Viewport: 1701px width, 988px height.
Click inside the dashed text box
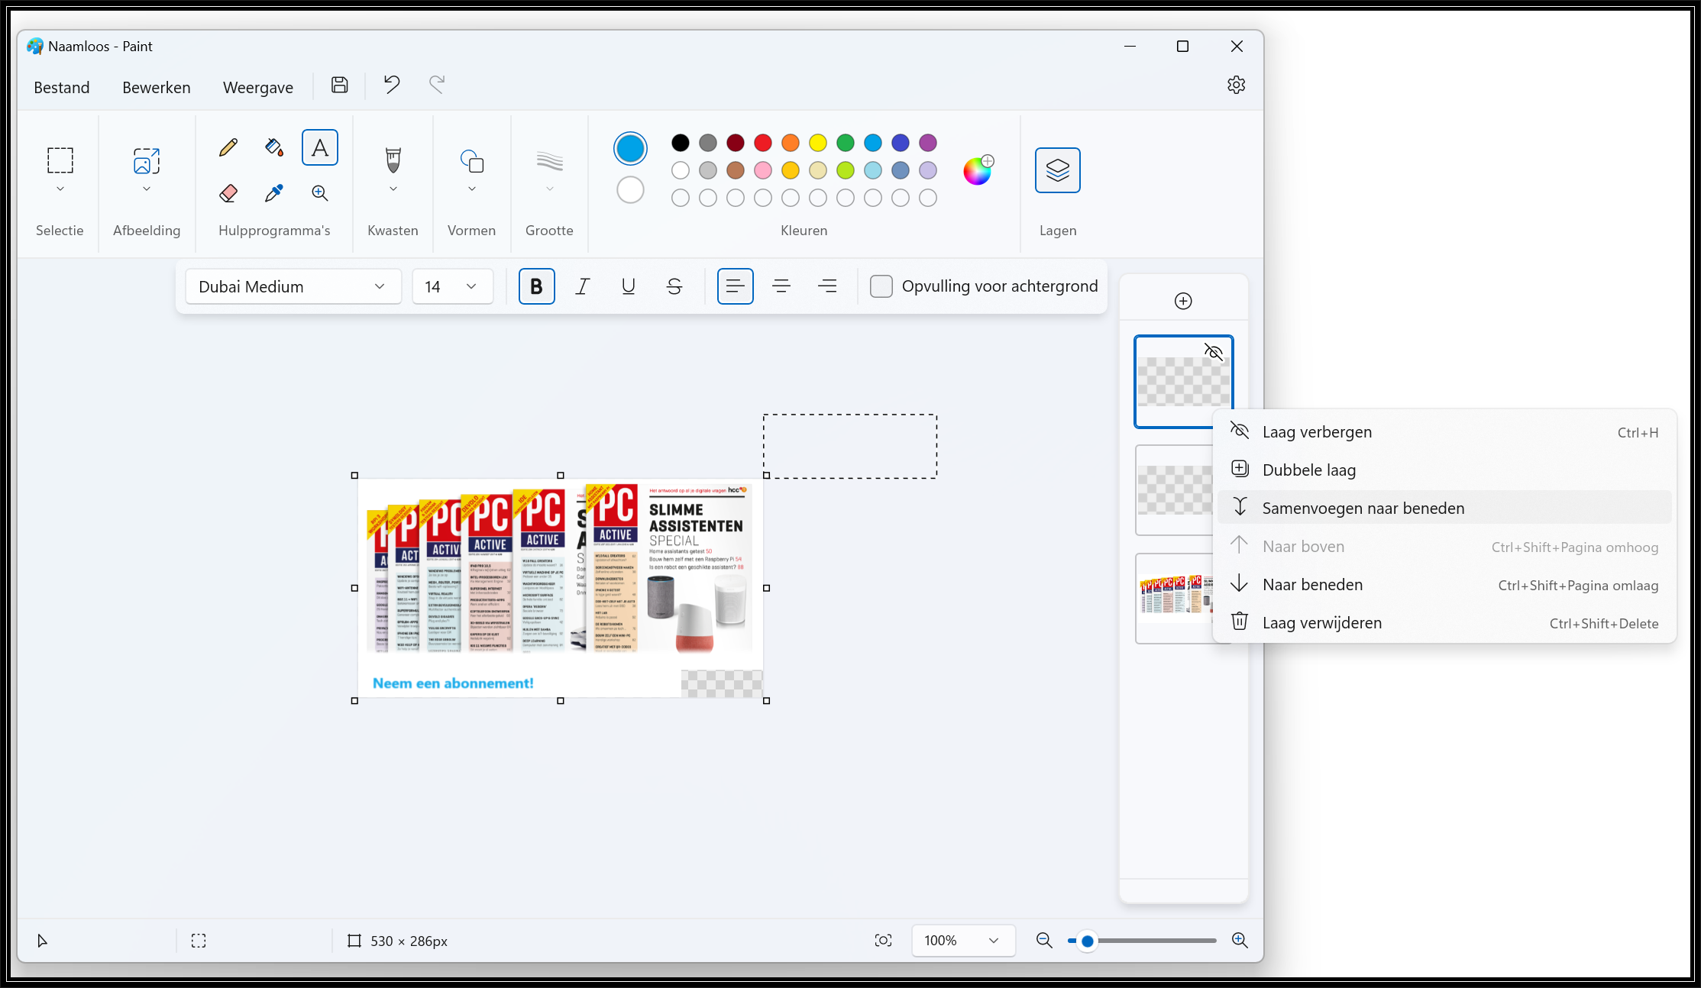point(850,447)
